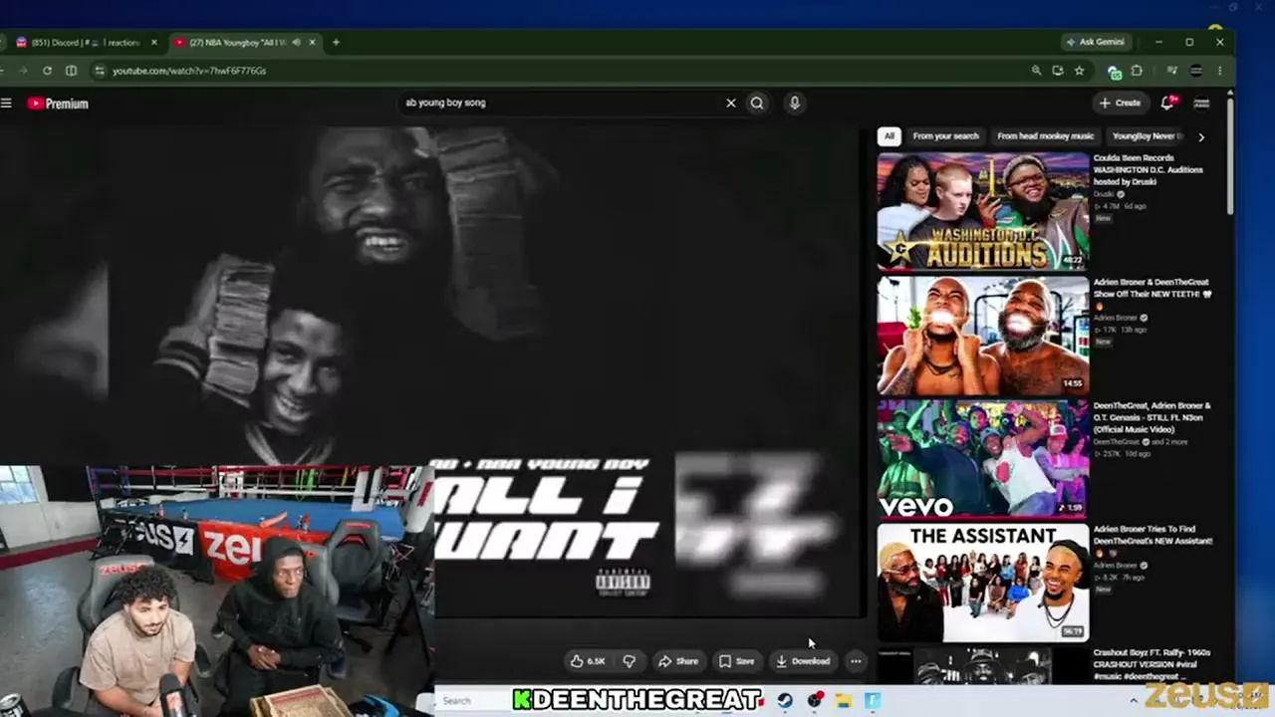Save the video to a playlist
Viewport: 1275px width, 717px height.
(737, 661)
